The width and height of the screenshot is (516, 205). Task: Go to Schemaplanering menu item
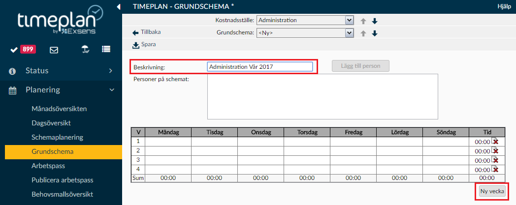point(57,137)
